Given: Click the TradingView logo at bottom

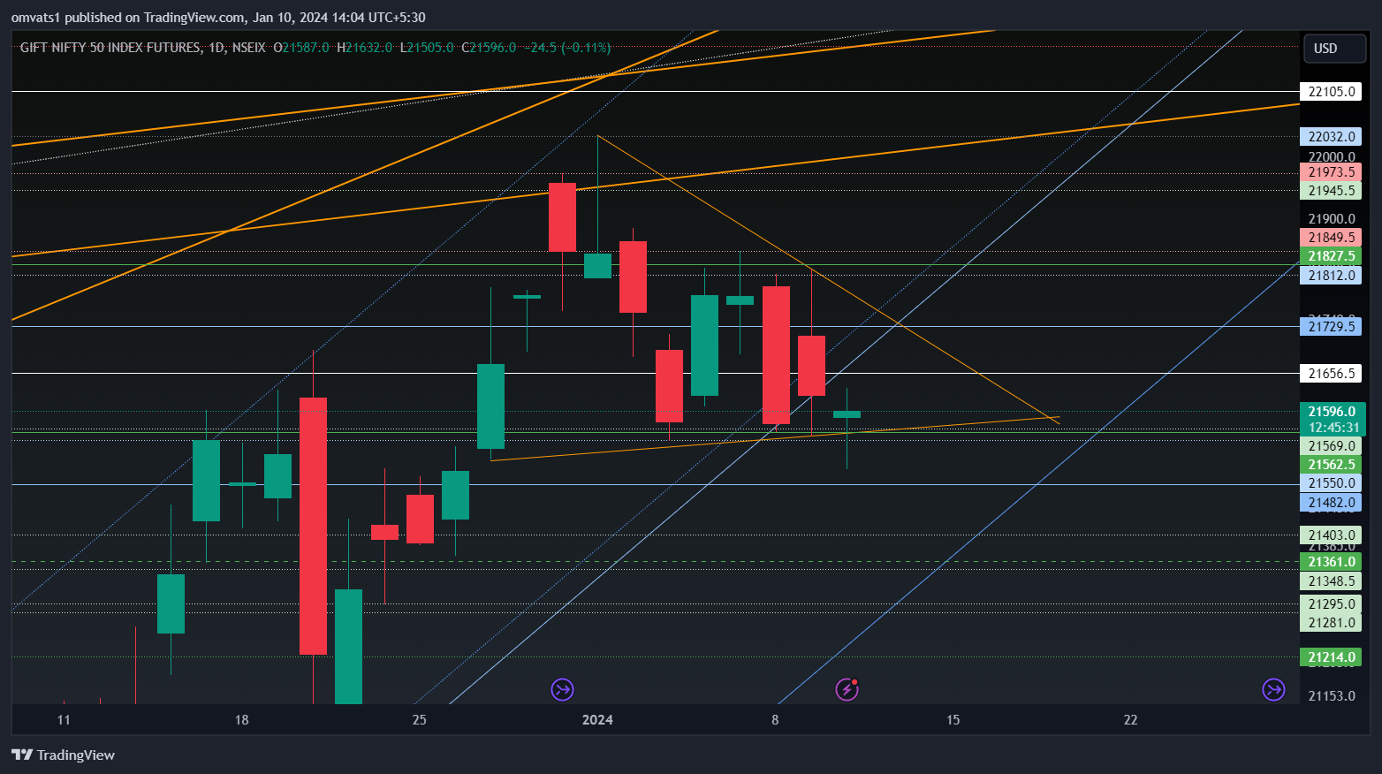Looking at the screenshot, I should pos(63,755).
